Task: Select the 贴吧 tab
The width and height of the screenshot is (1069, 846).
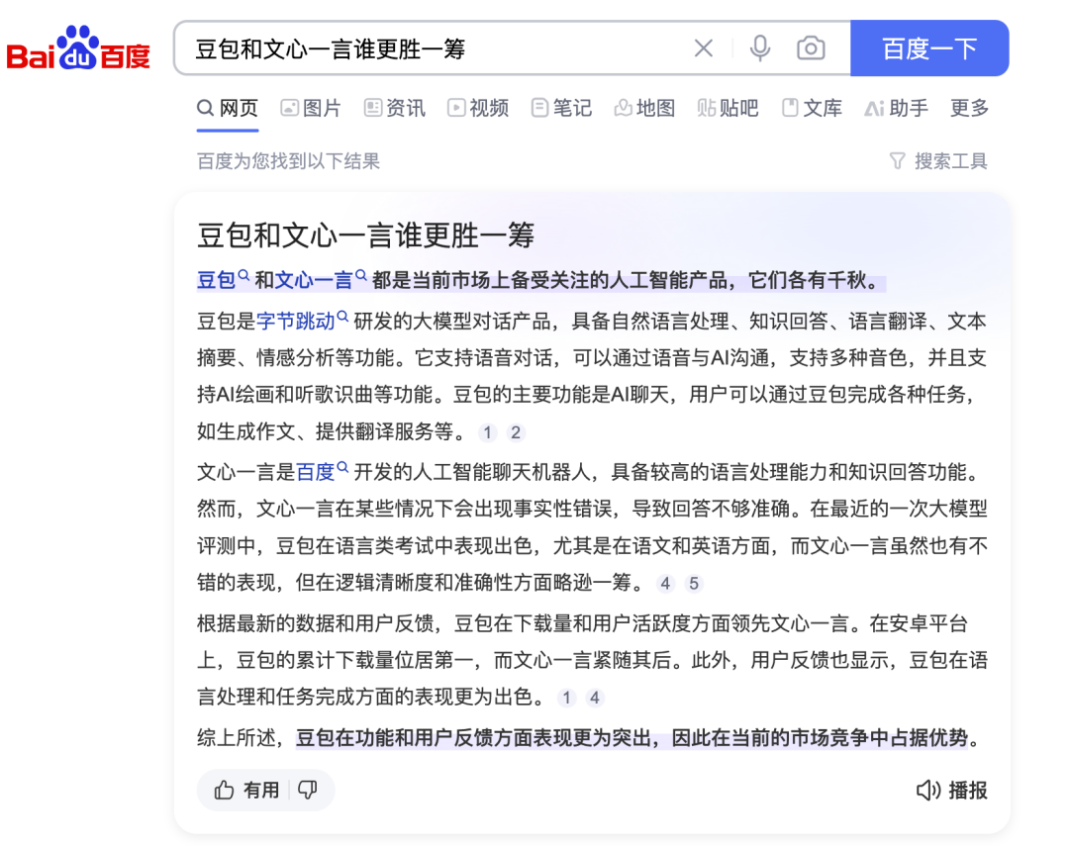Action: tap(728, 108)
